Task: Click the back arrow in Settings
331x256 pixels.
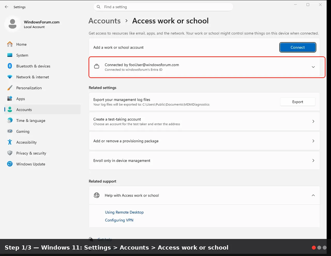Action: (6, 7)
